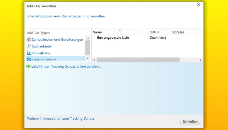Viewport: 228px width, 130px height.
Task: Select the row Ihre angepasste Liste
Action: pos(148,38)
